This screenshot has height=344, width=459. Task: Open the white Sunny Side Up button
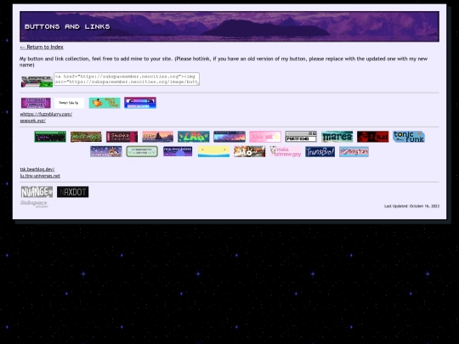coord(70,103)
